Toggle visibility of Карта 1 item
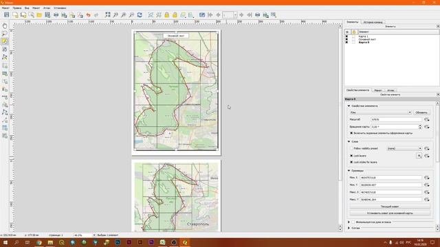Image resolution: width=440 pixels, height=247 pixels. coord(346,36)
